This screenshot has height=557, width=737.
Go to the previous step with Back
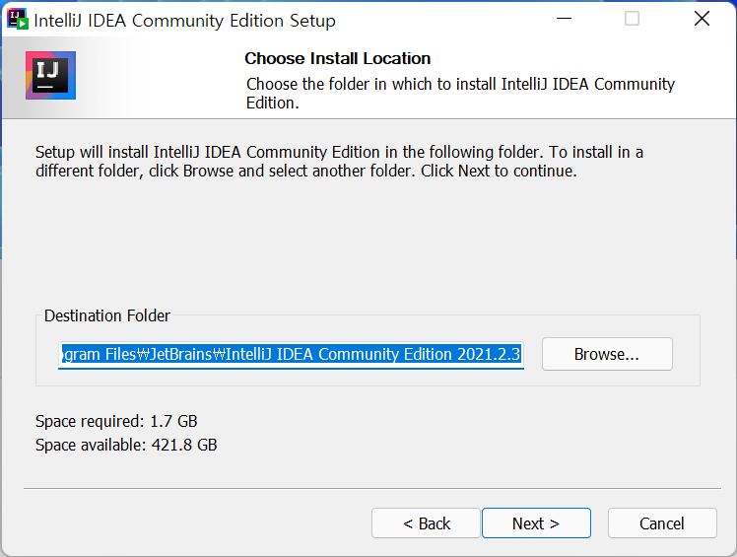[x=426, y=523]
